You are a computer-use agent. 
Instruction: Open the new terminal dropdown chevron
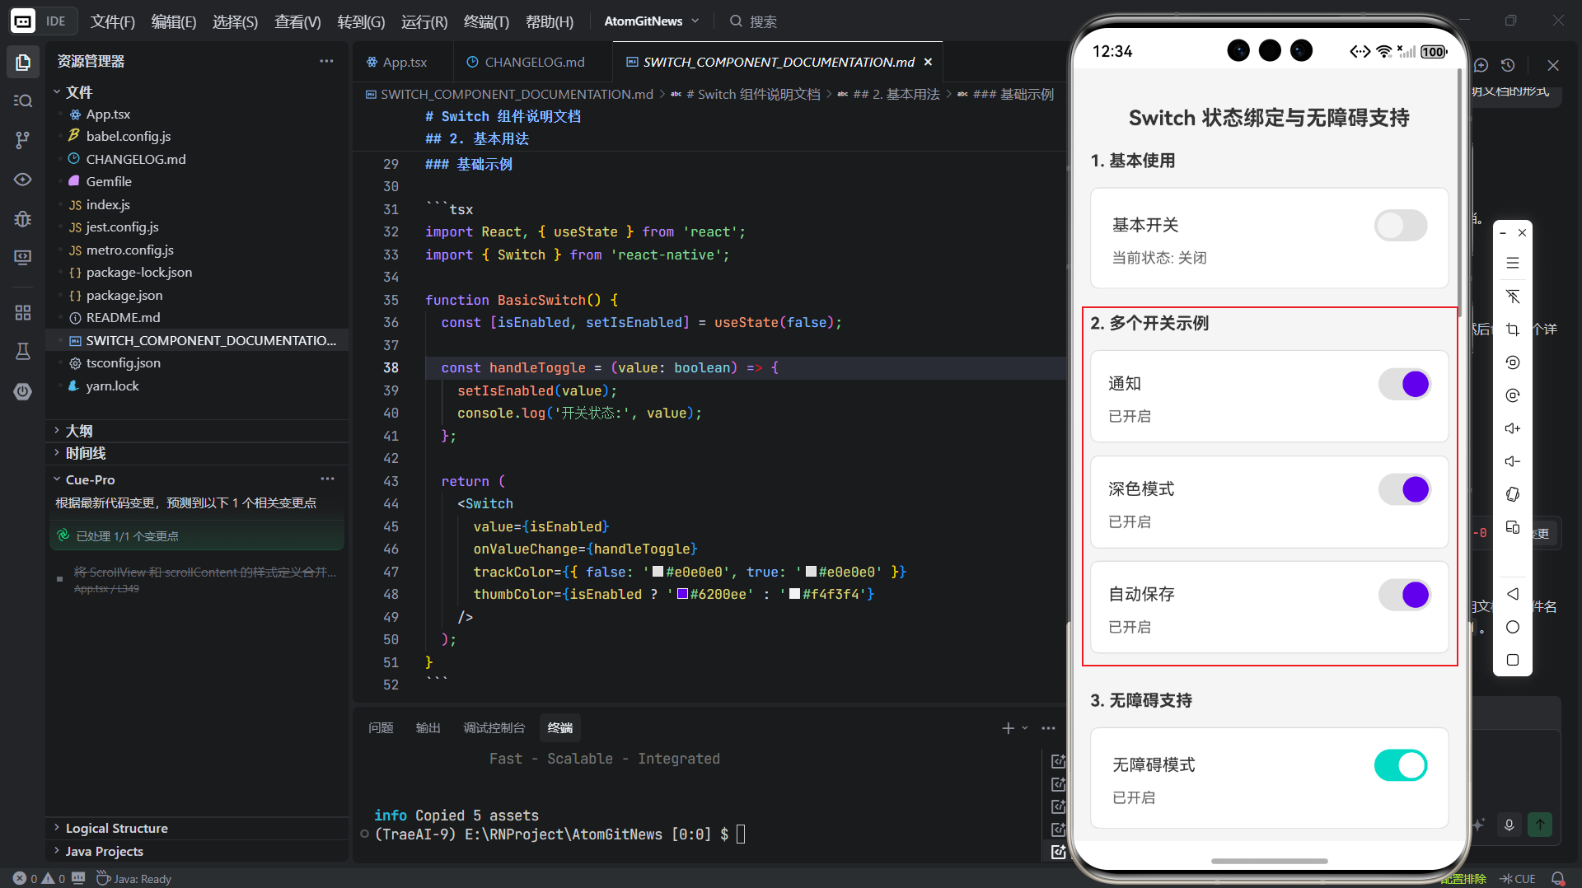tap(1025, 728)
